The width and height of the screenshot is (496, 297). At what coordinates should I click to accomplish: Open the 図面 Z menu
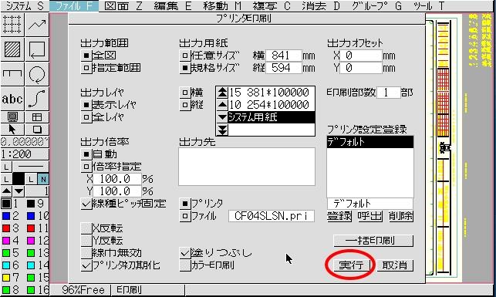click(123, 6)
